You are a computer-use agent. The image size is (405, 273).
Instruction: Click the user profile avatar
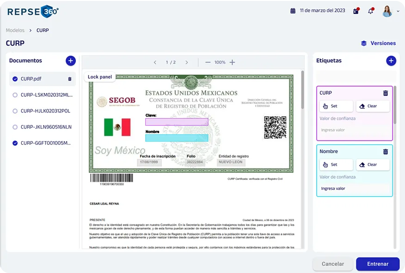click(x=387, y=11)
